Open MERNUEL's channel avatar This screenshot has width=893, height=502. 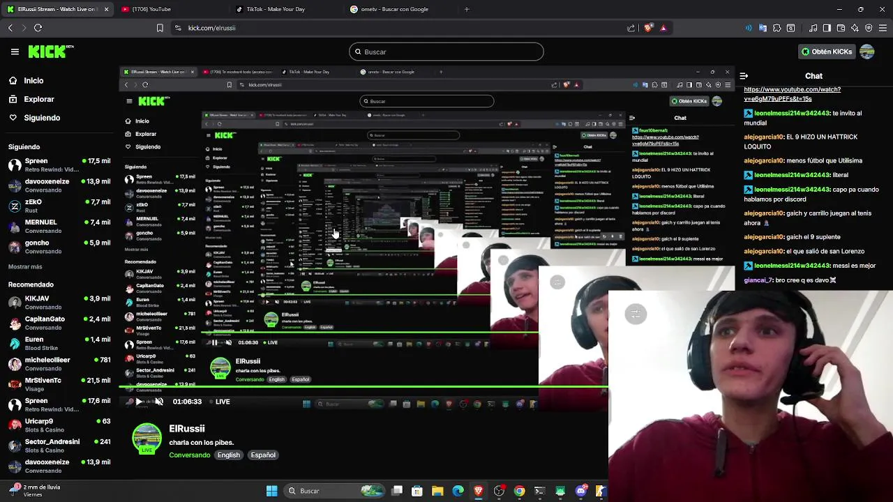[15, 227]
